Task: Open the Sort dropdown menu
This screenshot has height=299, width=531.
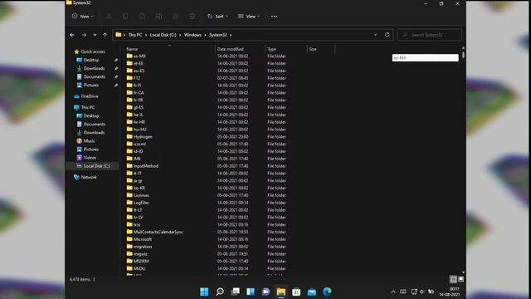Action: [x=217, y=17]
